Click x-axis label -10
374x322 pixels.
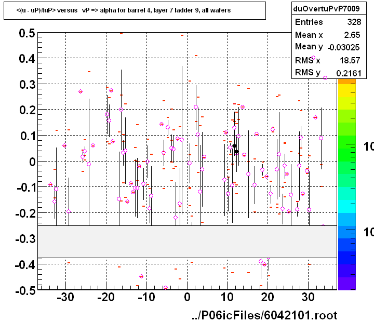pyautogui.click(x=146, y=298)
